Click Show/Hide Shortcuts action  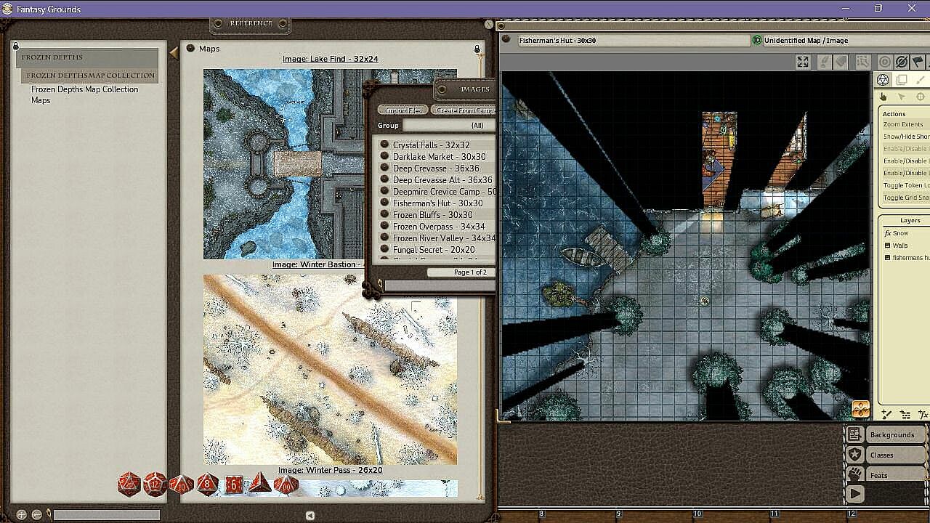coord(906,137)
